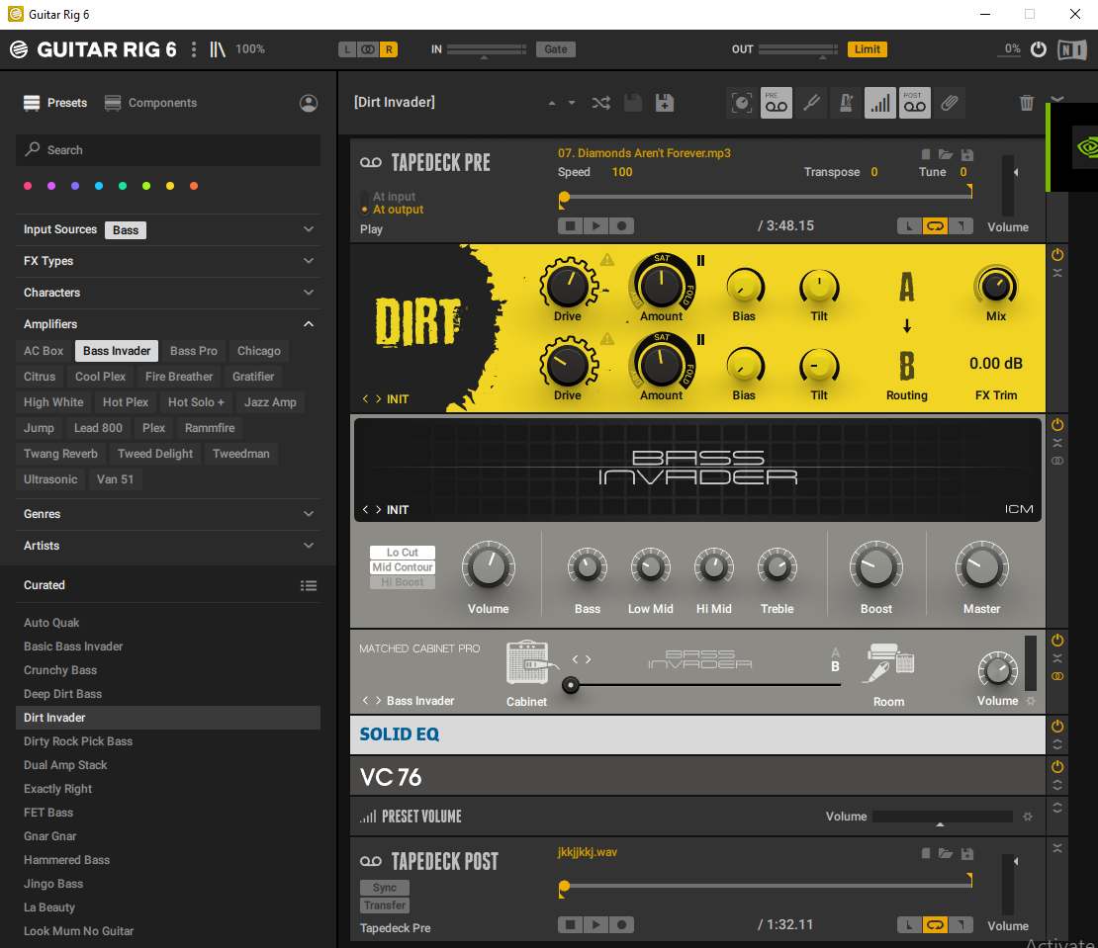Toggle the curated presets list view icon
1098x948 pixels.
click(x=308, y=585)
